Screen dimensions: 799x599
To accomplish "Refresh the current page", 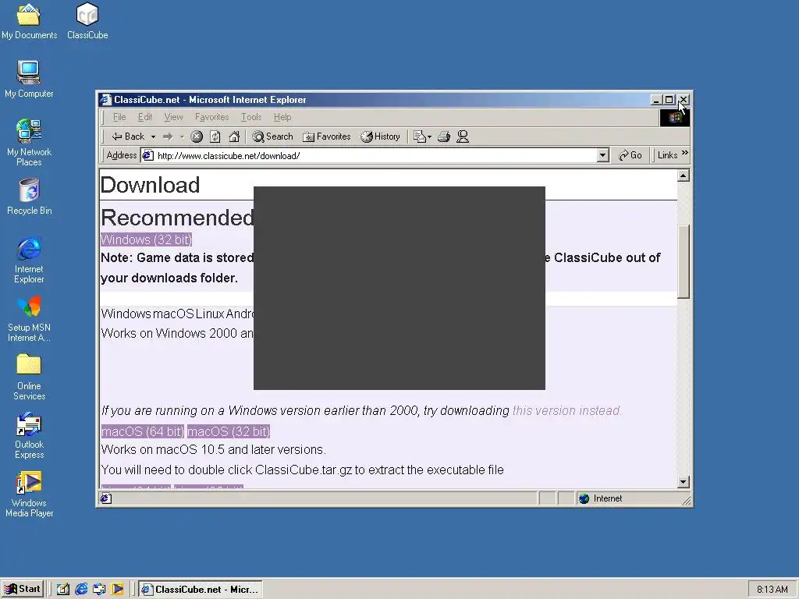I will point(215,136).
